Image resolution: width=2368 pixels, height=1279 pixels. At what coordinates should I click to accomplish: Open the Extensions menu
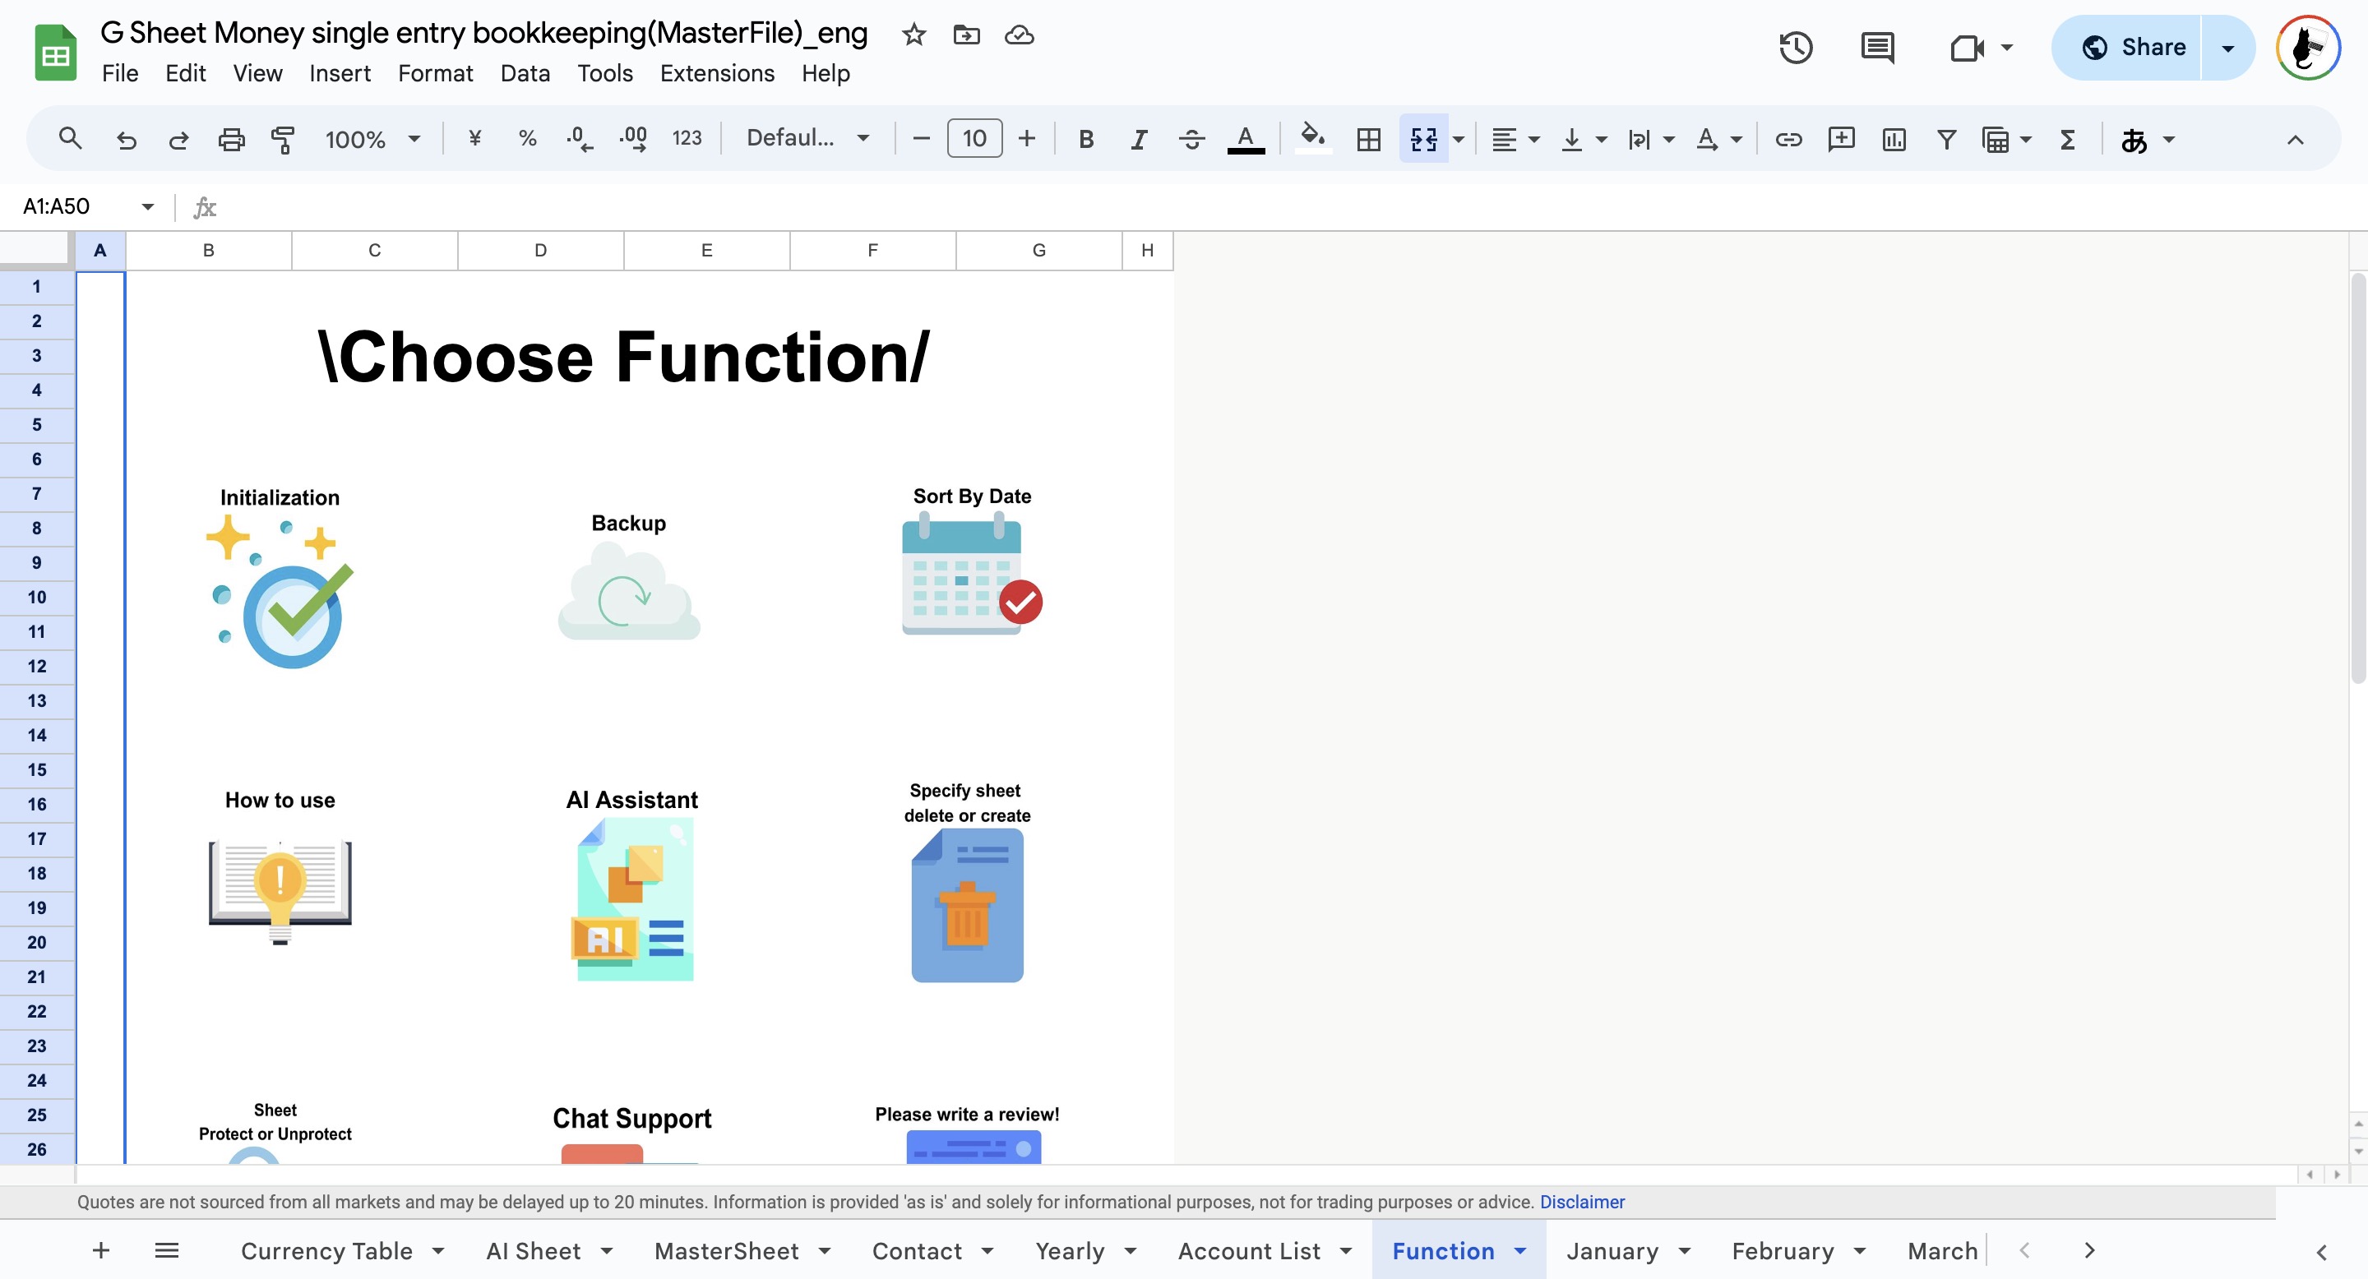(716, 73)
